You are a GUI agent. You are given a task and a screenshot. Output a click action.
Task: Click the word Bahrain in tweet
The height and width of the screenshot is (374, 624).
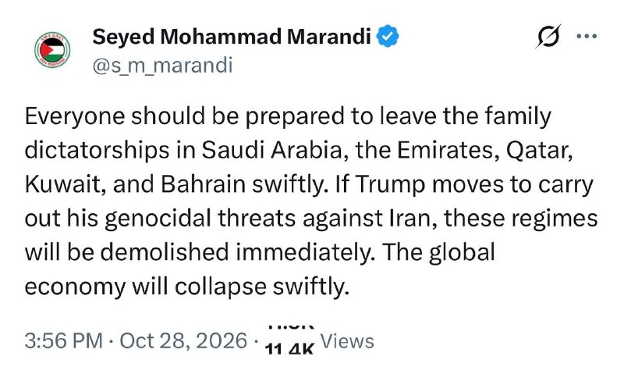pyautogui.click(x=203, y=185)
